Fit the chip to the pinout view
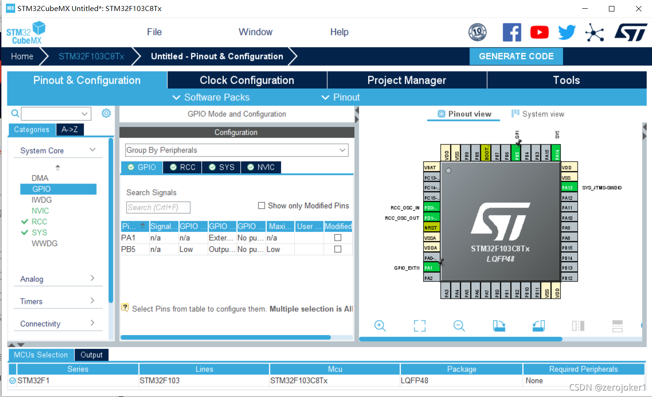This screenshot has width=652, height=397. pyautogui.click(x=420, y=326)
